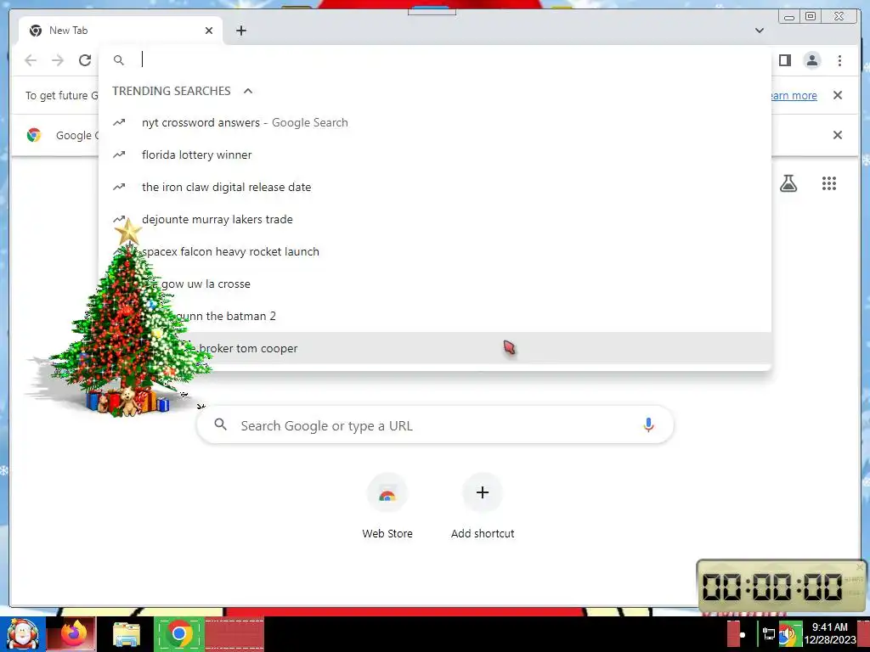
Task: Open a new tab with plus button
Action: click(240, 31)
